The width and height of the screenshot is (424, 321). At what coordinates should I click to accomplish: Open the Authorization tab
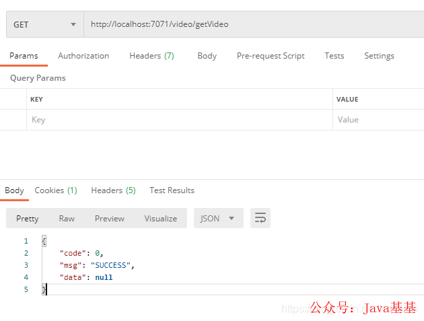coord(83,56)
